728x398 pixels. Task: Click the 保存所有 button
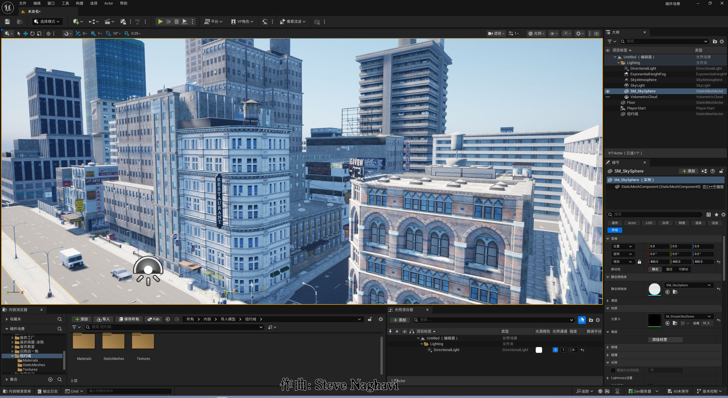point(129,319)
